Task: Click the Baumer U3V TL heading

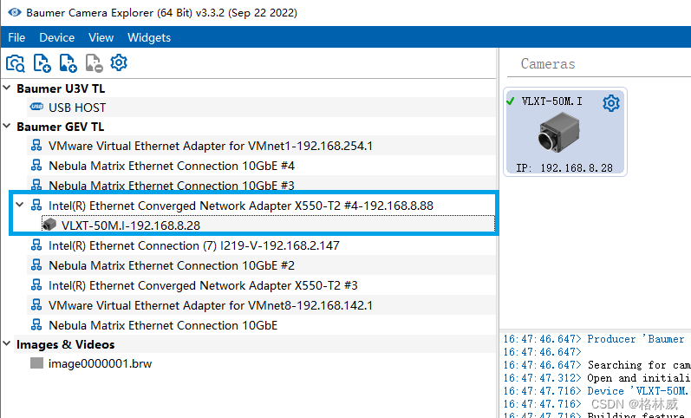Action: click(61, 88)
